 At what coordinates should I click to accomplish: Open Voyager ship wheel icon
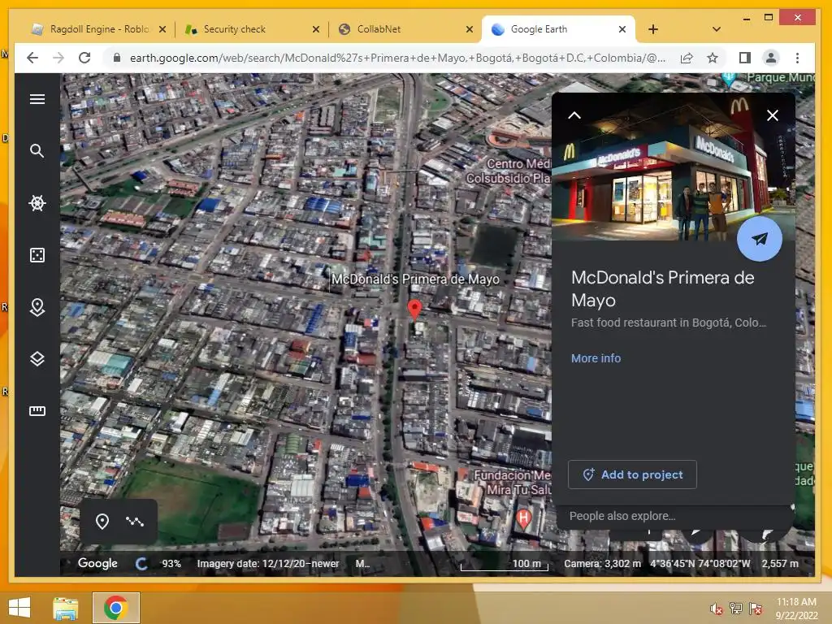(x=37, y=202)
